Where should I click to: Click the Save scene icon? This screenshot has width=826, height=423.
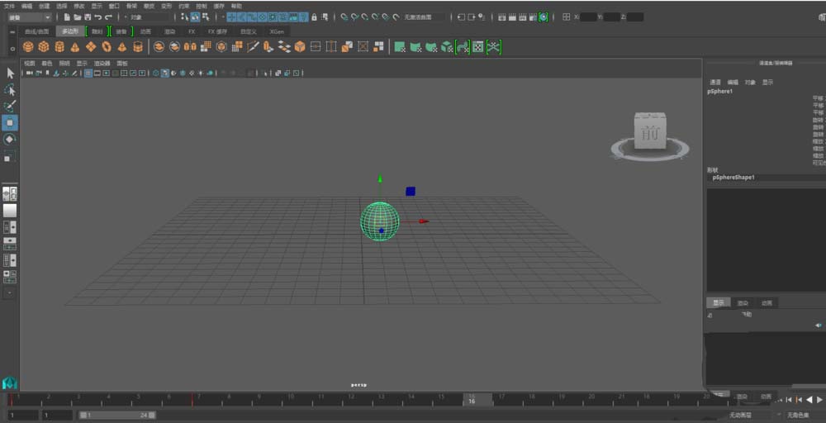coord(88,17)
